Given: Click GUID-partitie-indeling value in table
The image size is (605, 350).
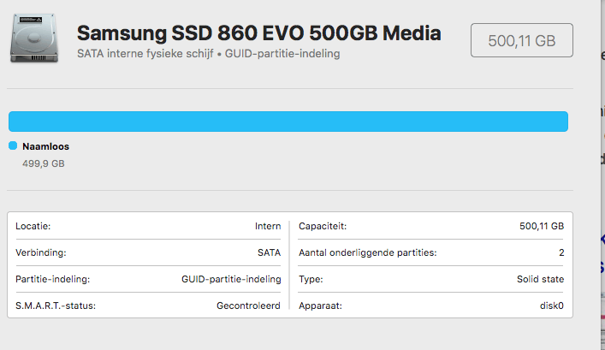Looking at the screenshot, I should [x=231, y=279].
